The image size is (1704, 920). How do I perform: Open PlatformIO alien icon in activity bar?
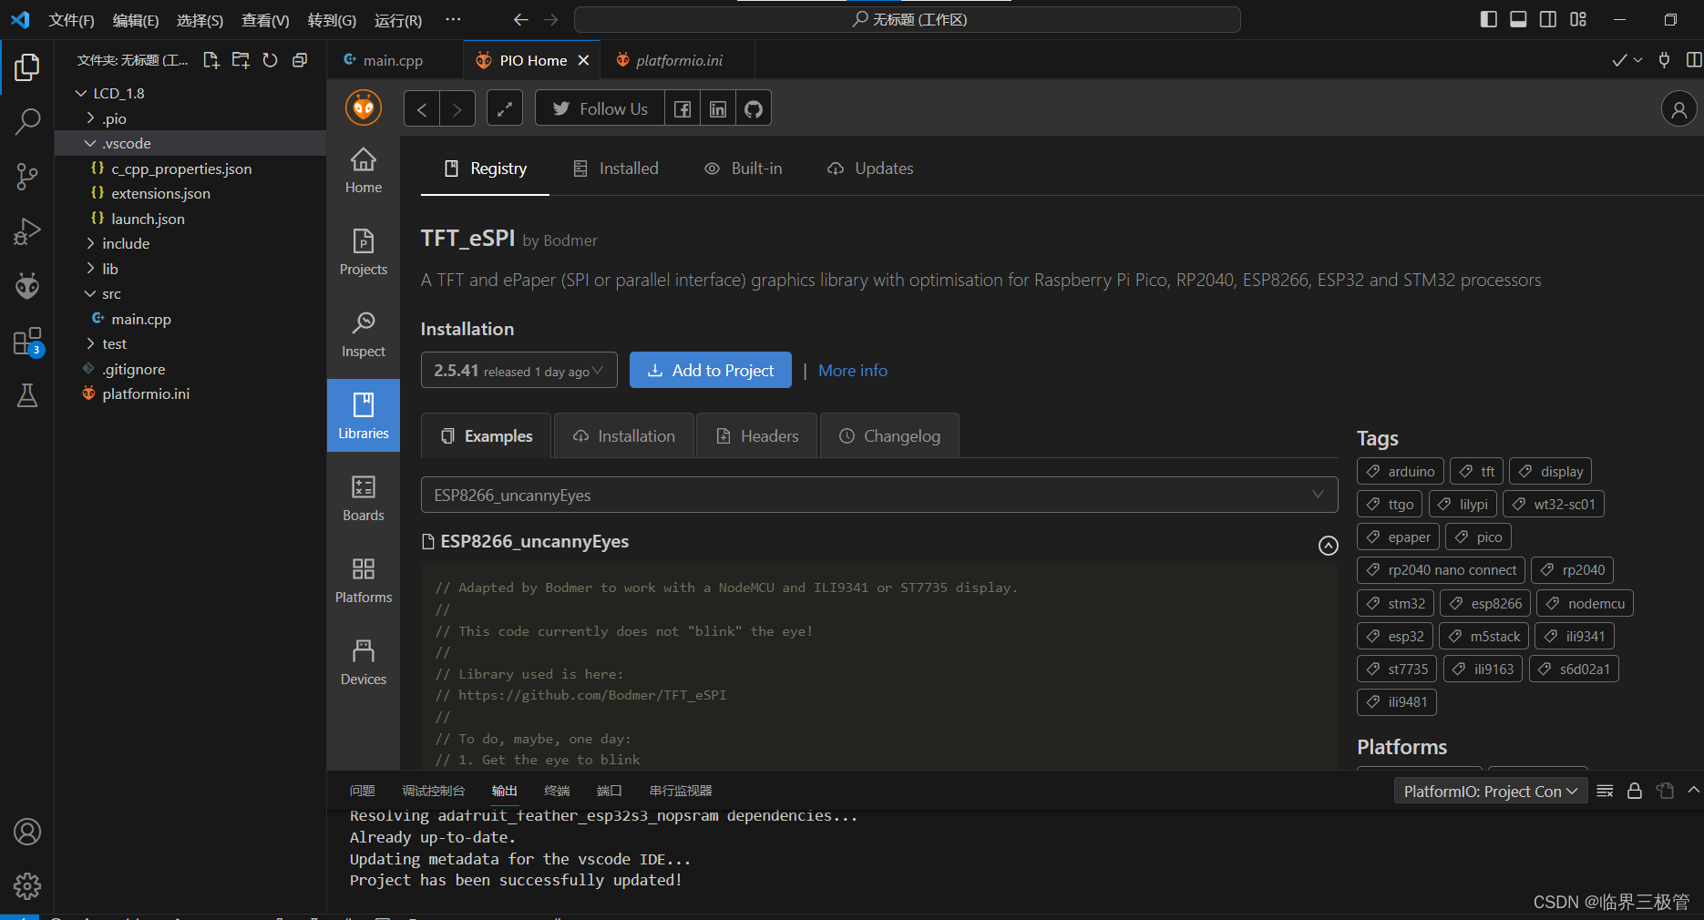pos(27,286)
